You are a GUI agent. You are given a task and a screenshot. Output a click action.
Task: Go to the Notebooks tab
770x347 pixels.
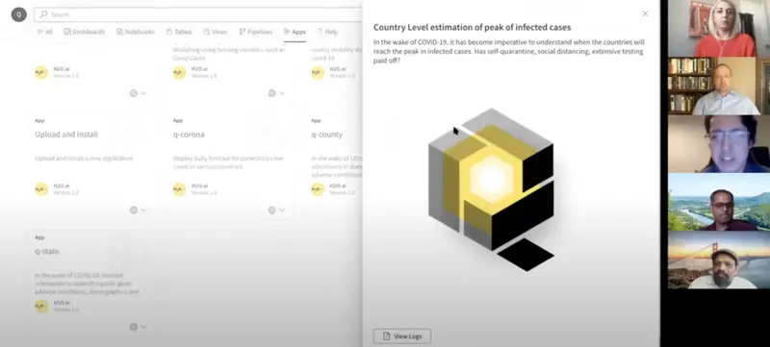coord(136,32)
